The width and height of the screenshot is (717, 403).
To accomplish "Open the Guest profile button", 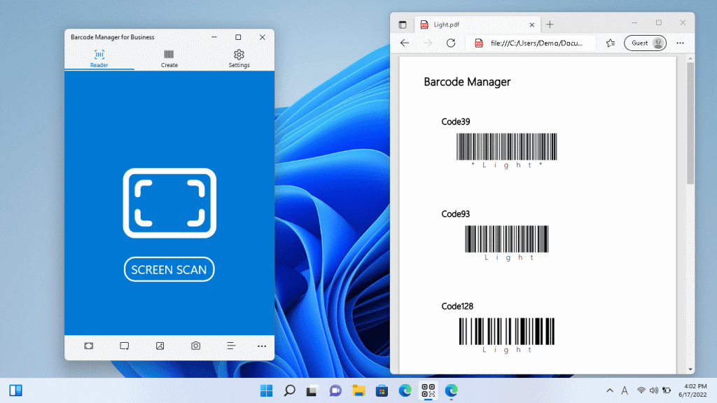I will pos(644,43).
